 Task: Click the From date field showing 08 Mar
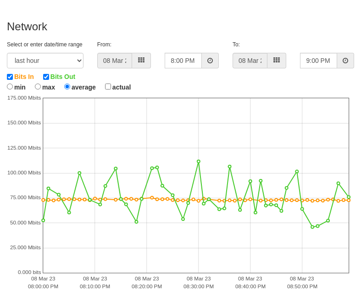coord(115,61)
